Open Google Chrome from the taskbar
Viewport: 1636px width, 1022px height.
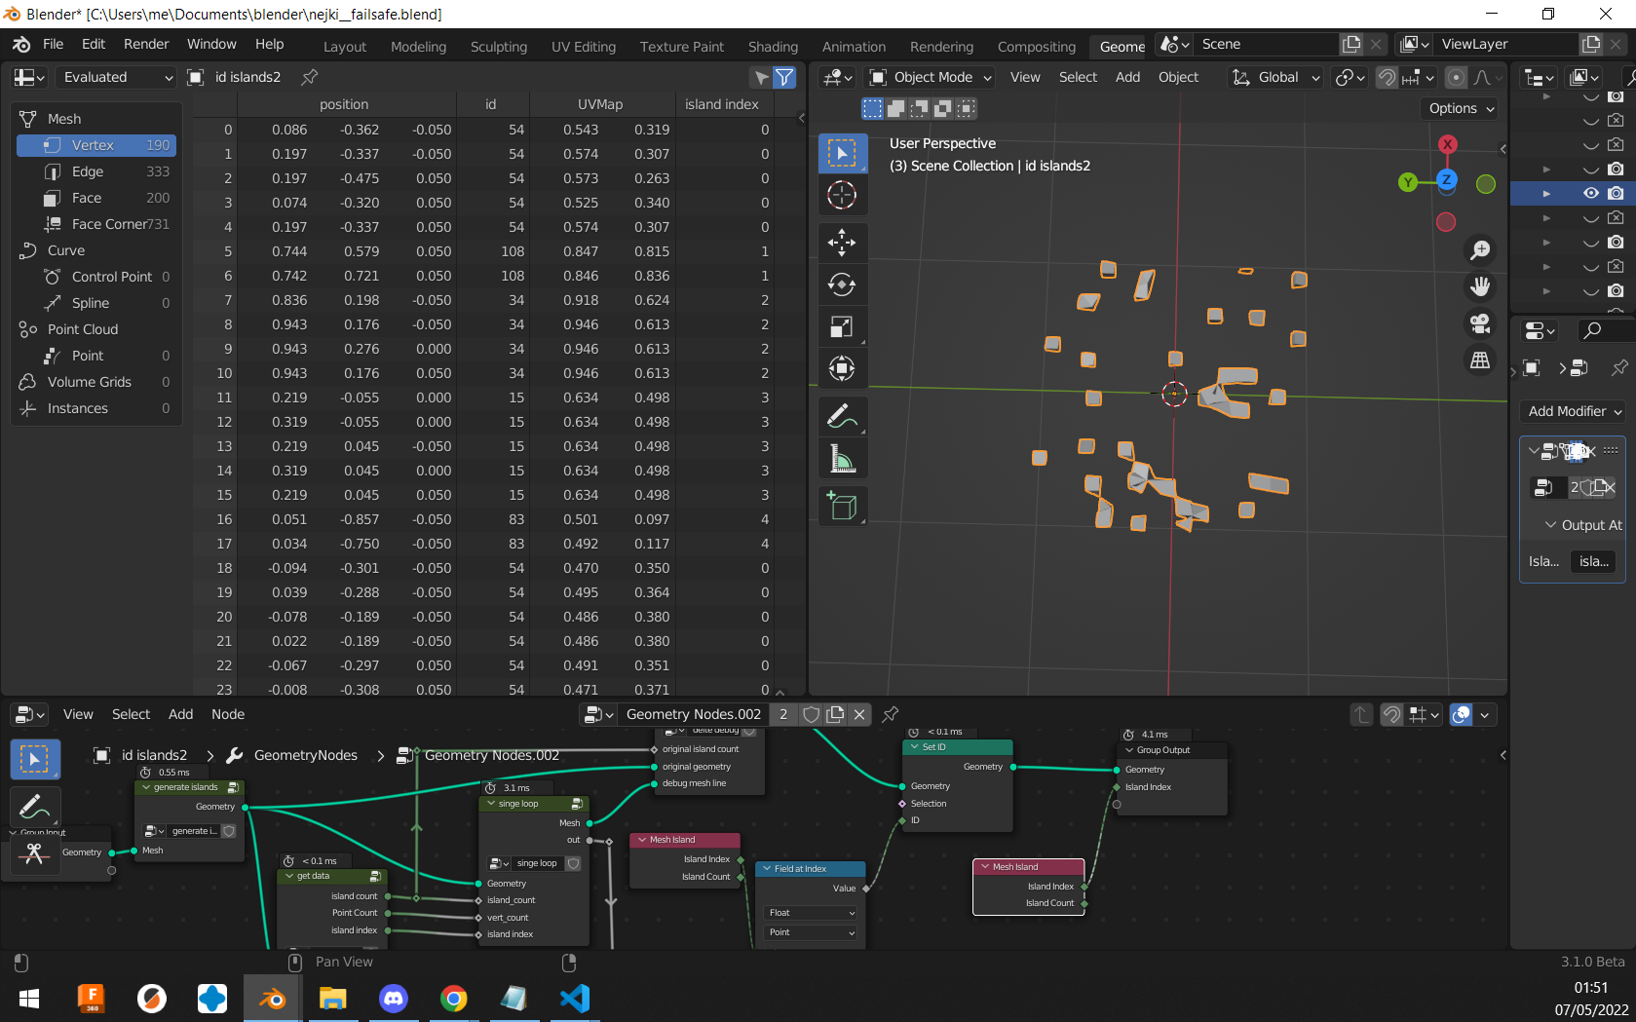(x=454, y=999)
